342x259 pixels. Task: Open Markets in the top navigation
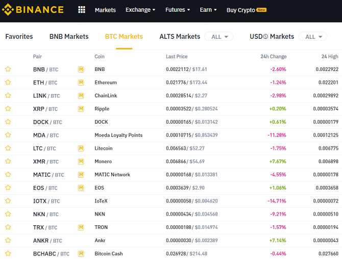pos(105,10)
